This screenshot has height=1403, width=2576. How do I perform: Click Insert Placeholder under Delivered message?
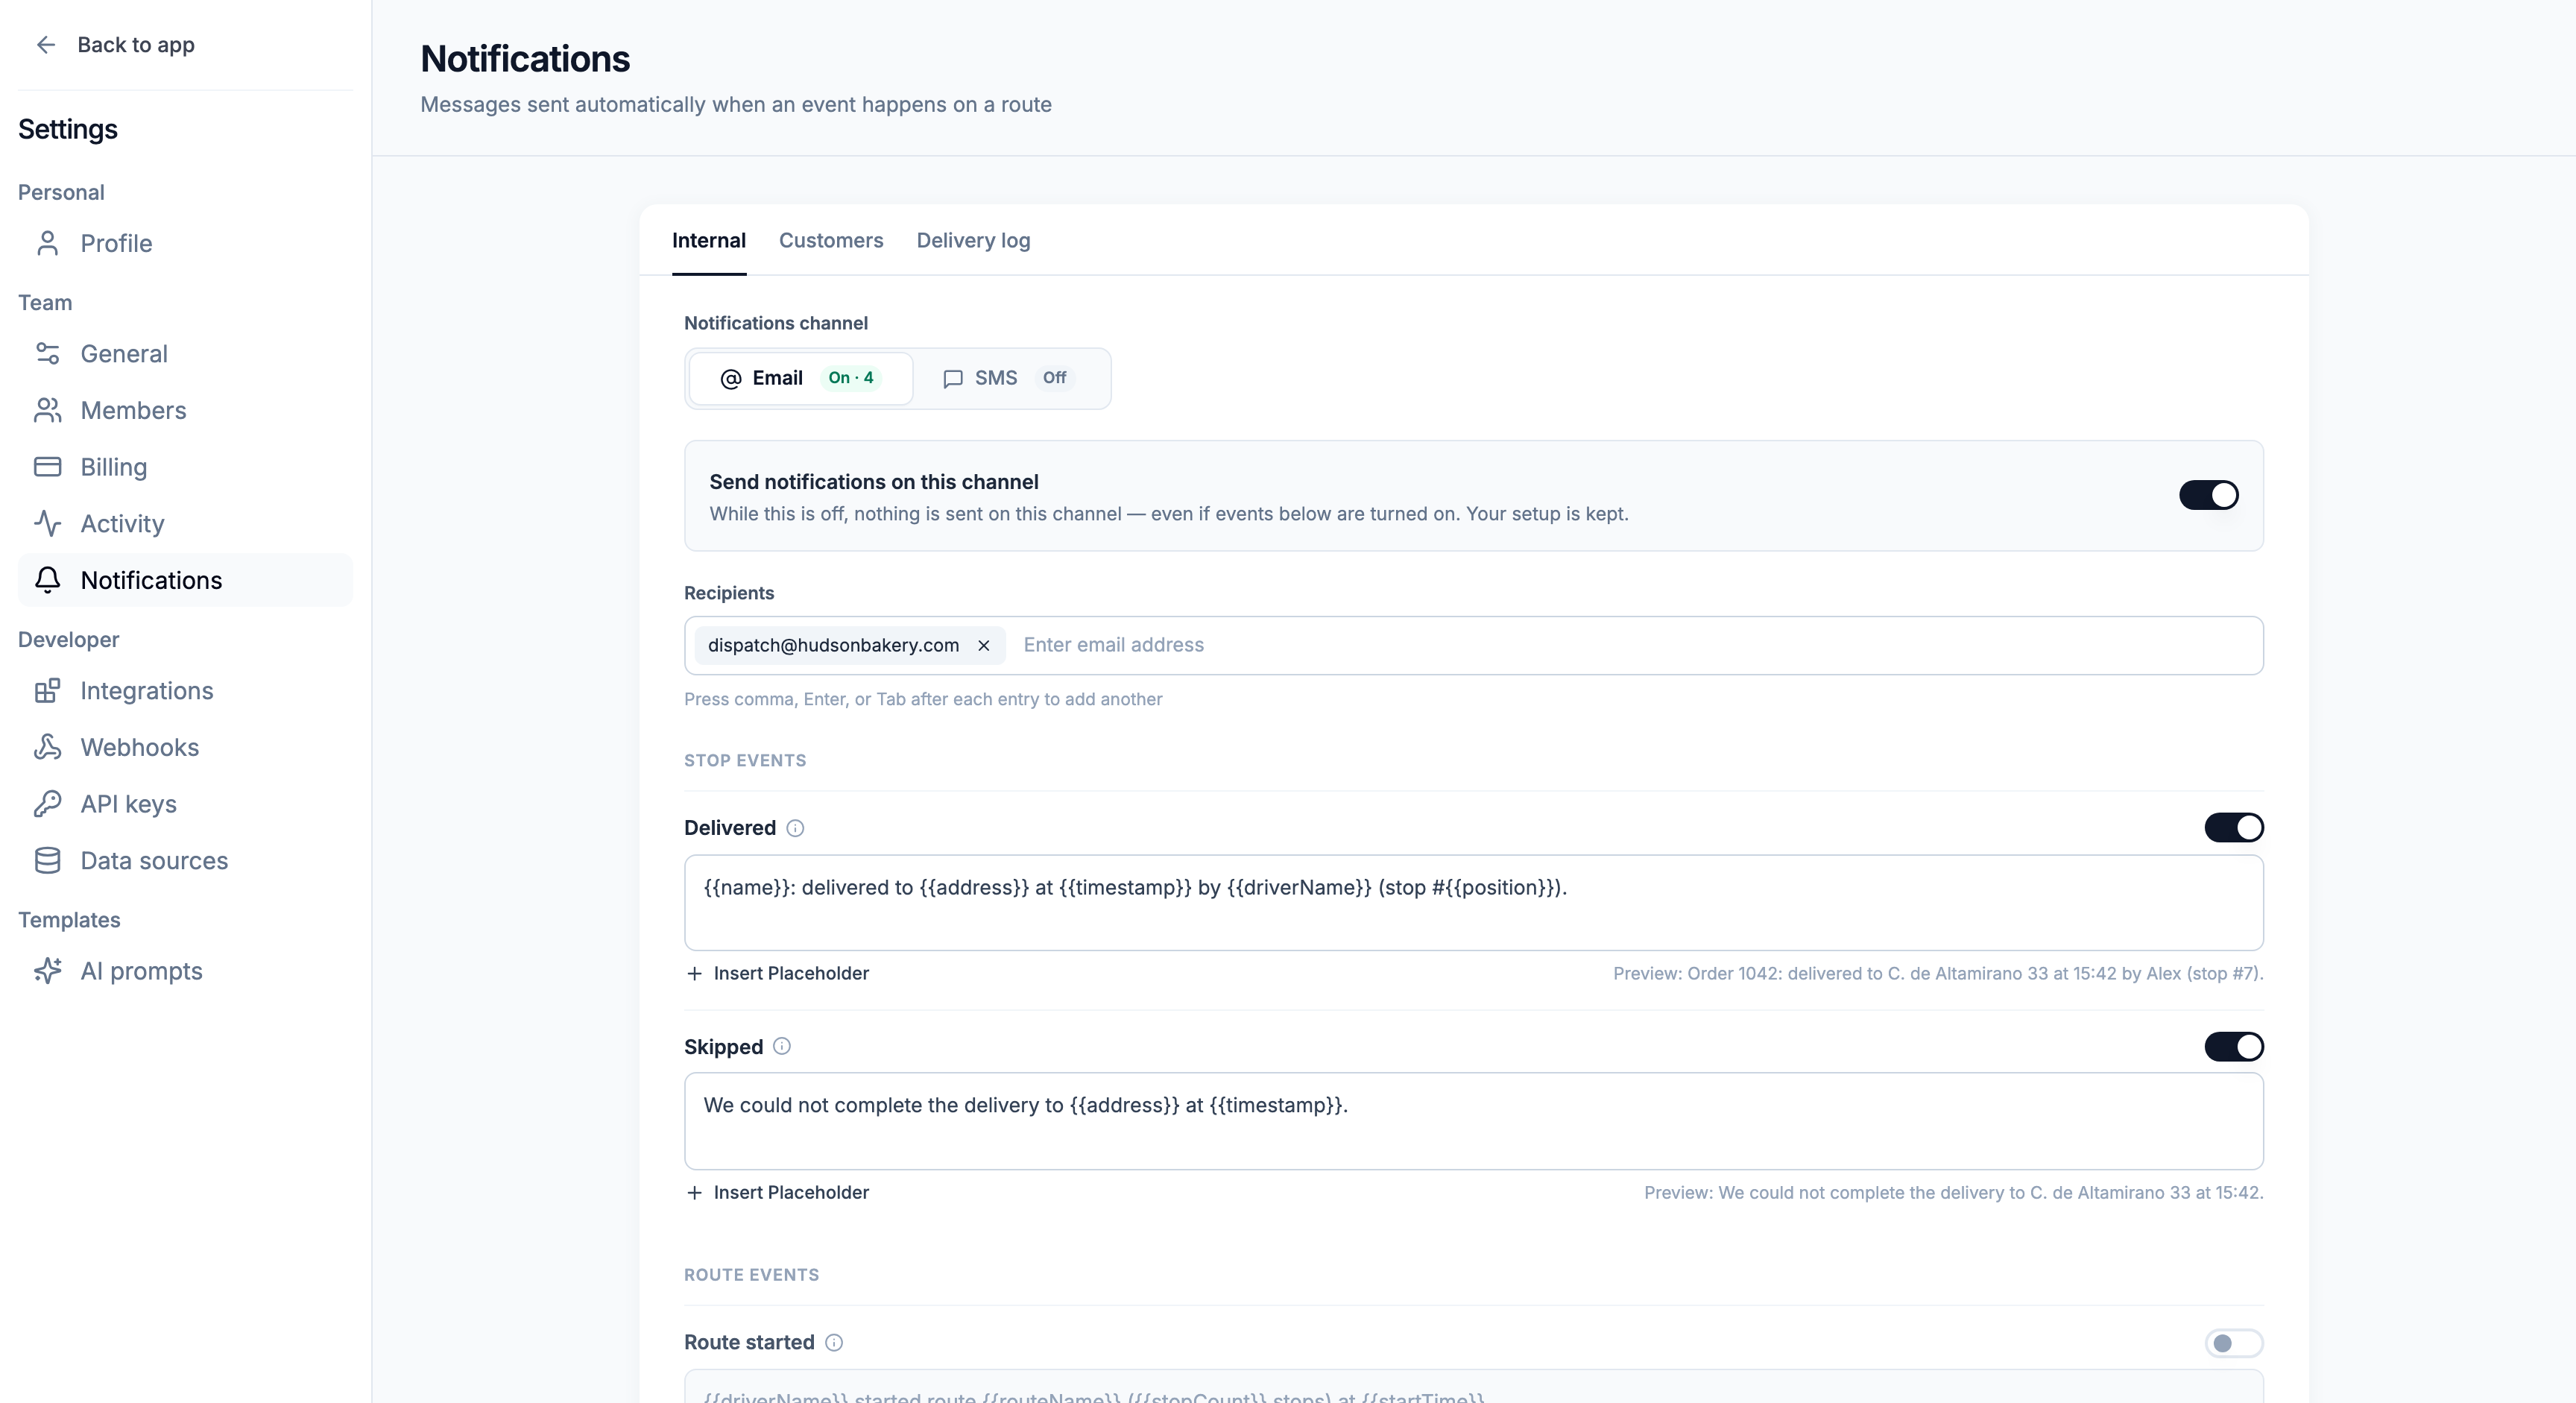778,973
